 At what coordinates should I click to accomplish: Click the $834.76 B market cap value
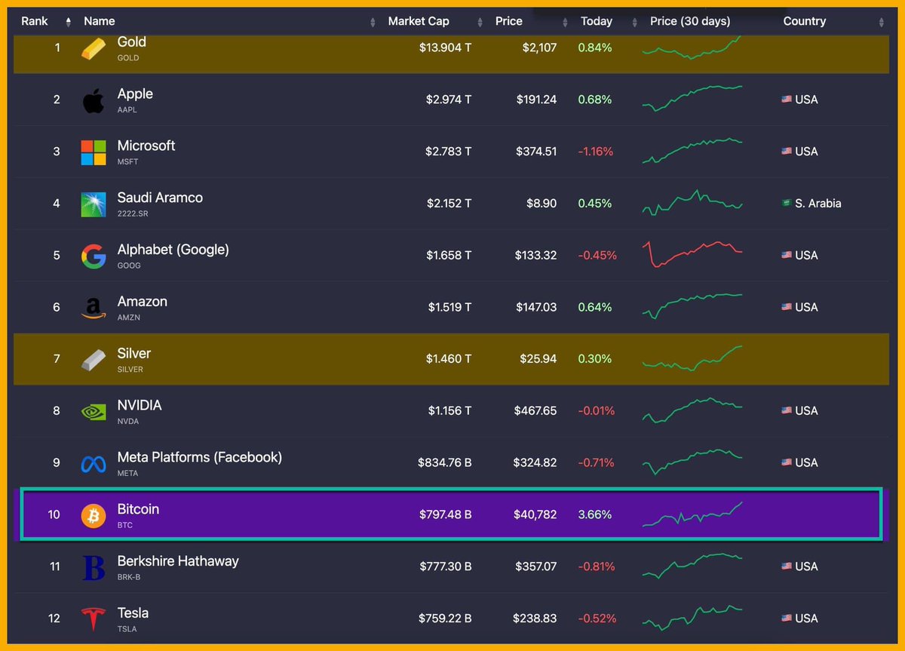coord(445,462)
